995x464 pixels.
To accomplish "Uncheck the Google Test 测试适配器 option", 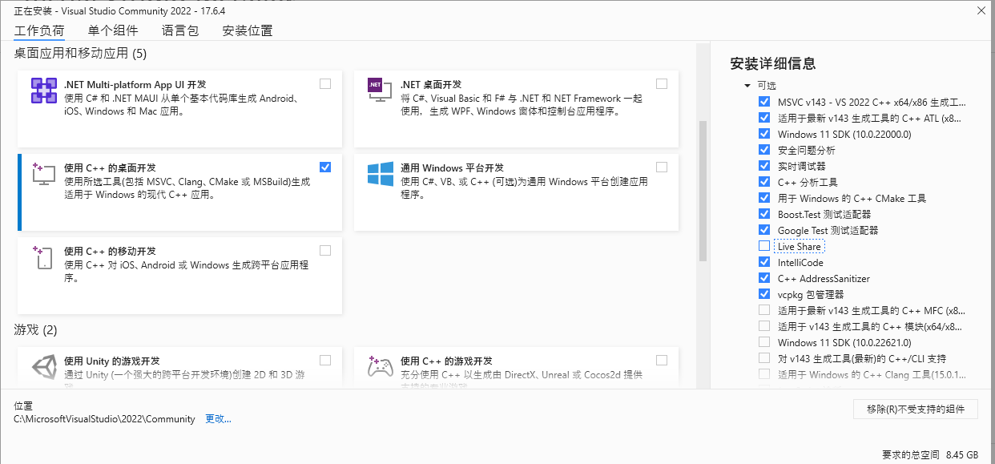I will pyautogui.click(x=764, y=230).
